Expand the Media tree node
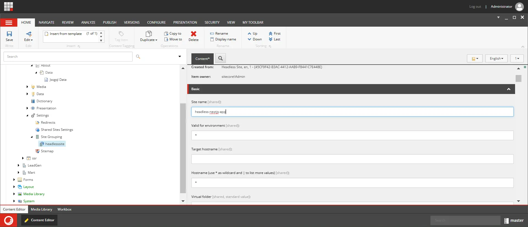 pyautogui.click(x=27, y=87)
